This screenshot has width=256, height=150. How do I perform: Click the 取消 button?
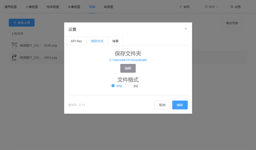(x=162, y=105)
